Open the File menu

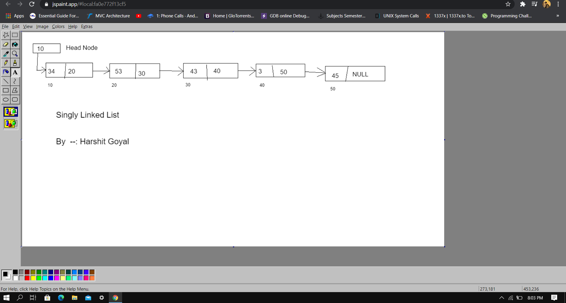point(5,27)
